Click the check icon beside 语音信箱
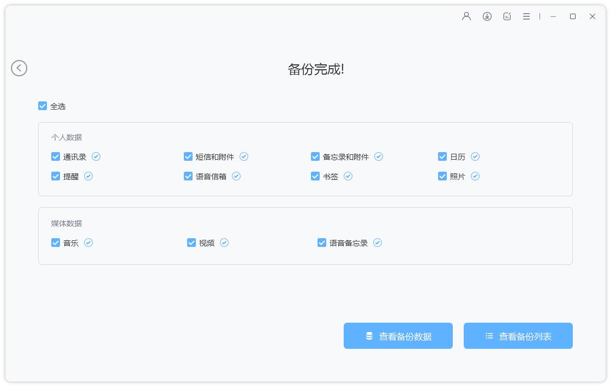This screenshot has height=387, width=611. tap(236, 176)
